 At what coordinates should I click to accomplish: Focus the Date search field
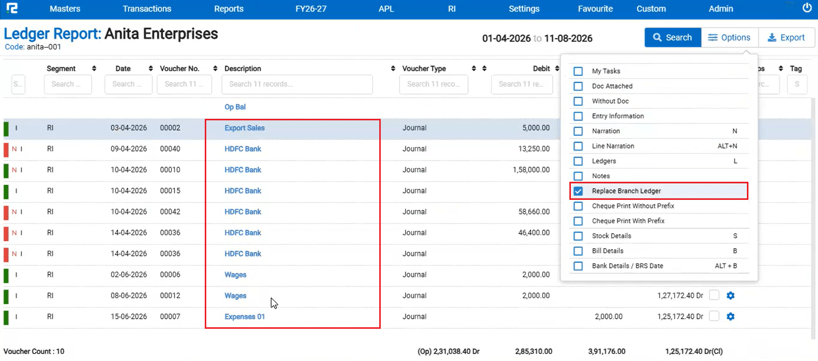pyautogui.click(x=129, y=84)
